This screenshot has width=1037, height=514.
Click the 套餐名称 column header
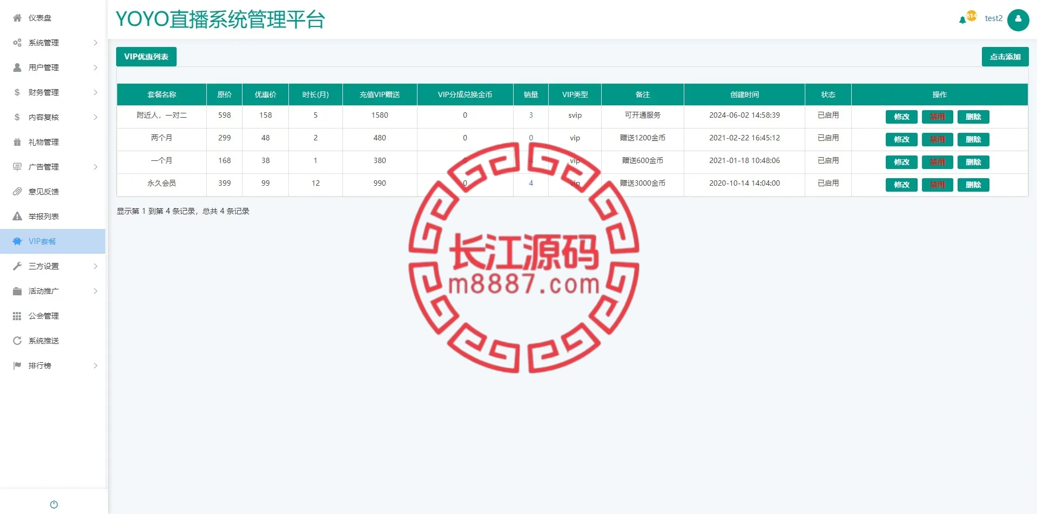(x=161, y=94)
